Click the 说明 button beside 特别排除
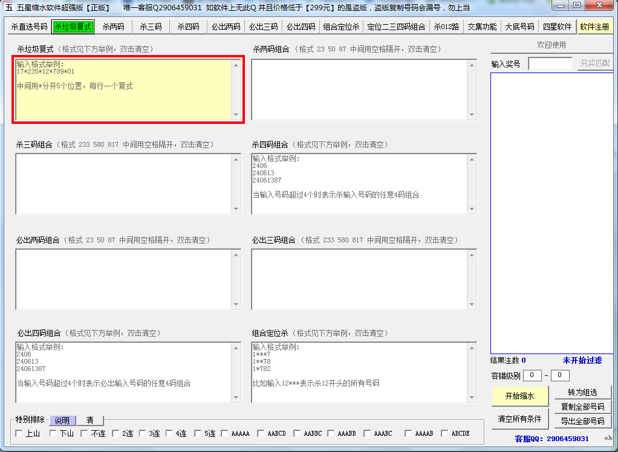Screen dimensions: 618x452 62,421
